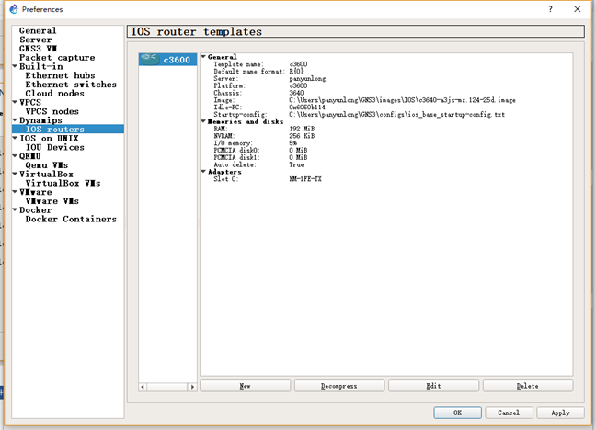Collapse the Adapters details group

[203, 172]
